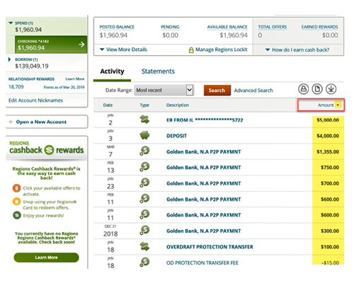Click the payment icon on the DEC 21 2018 row
Viewport: 354px width, 283px height.
[144, 230]
